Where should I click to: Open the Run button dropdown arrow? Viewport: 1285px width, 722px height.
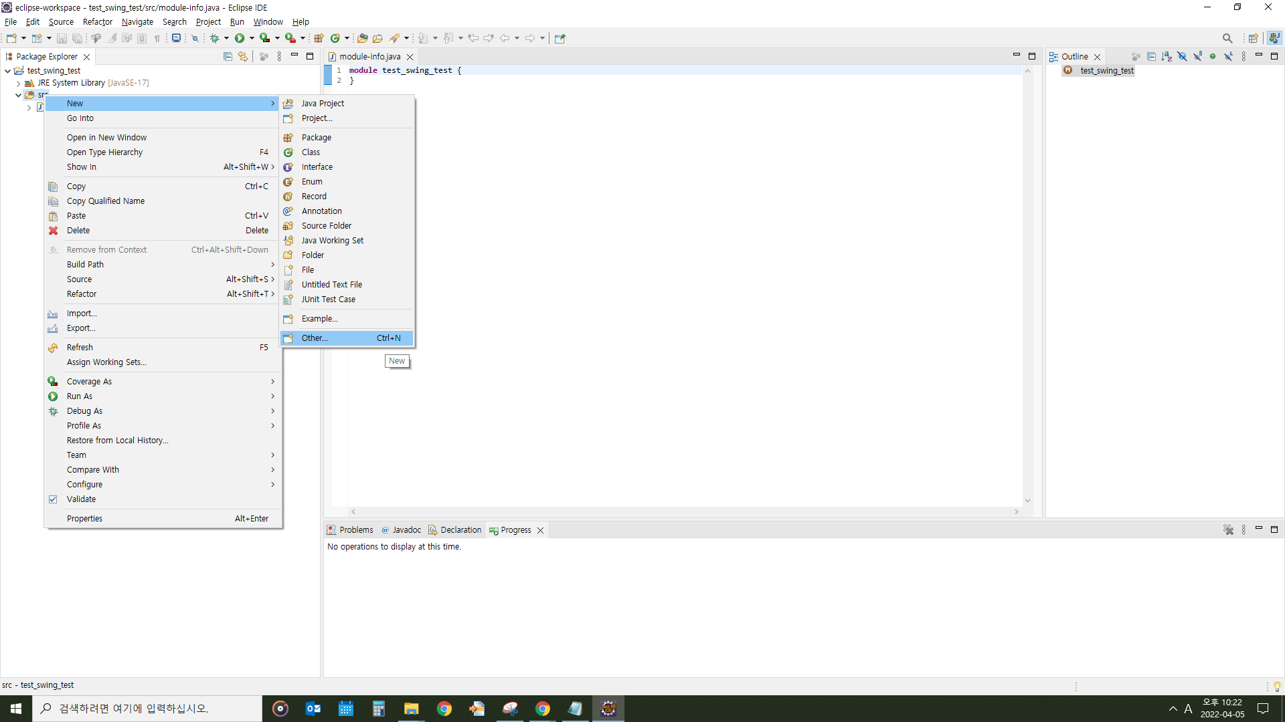(x=252, y=38)
